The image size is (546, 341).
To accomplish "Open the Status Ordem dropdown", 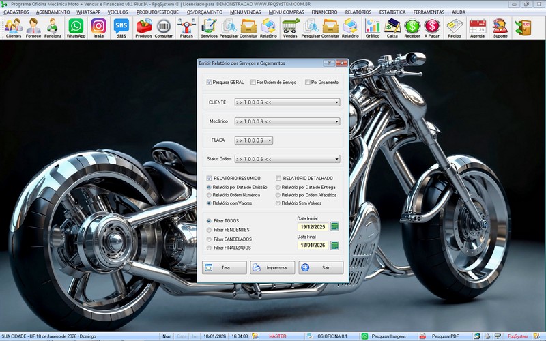I will coord(336,159).
